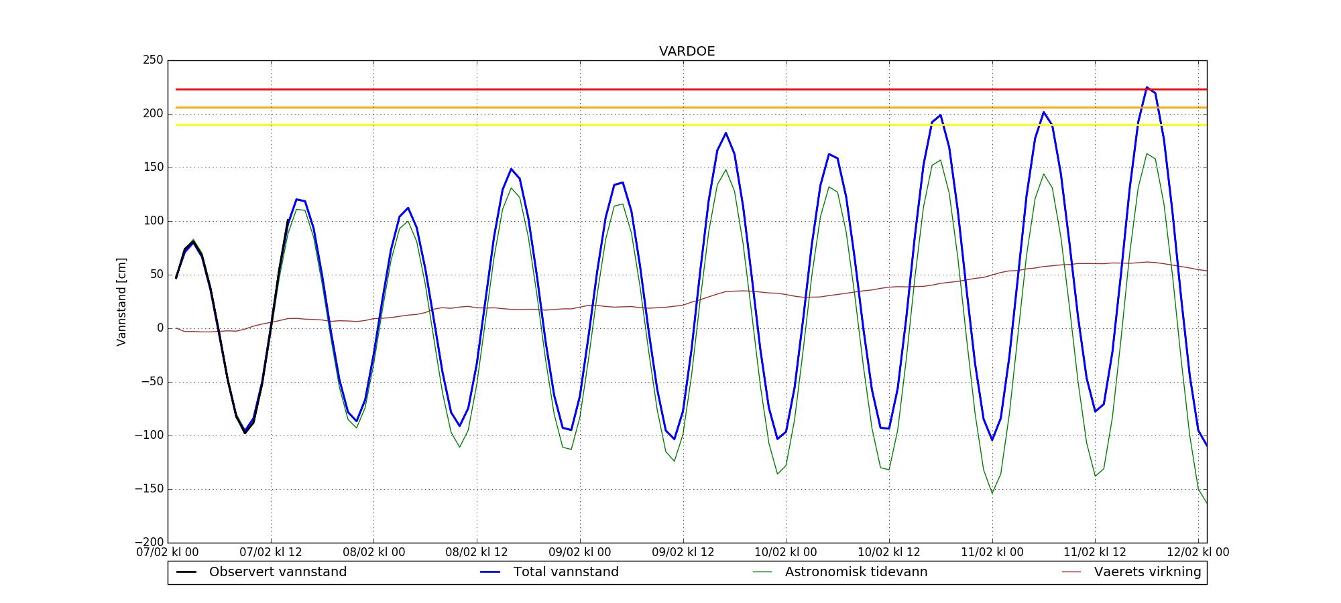Click the '07/02 kl 12' x-axis tick label
This screenshot has width=1341, height=603.
(x=271, y=553)
